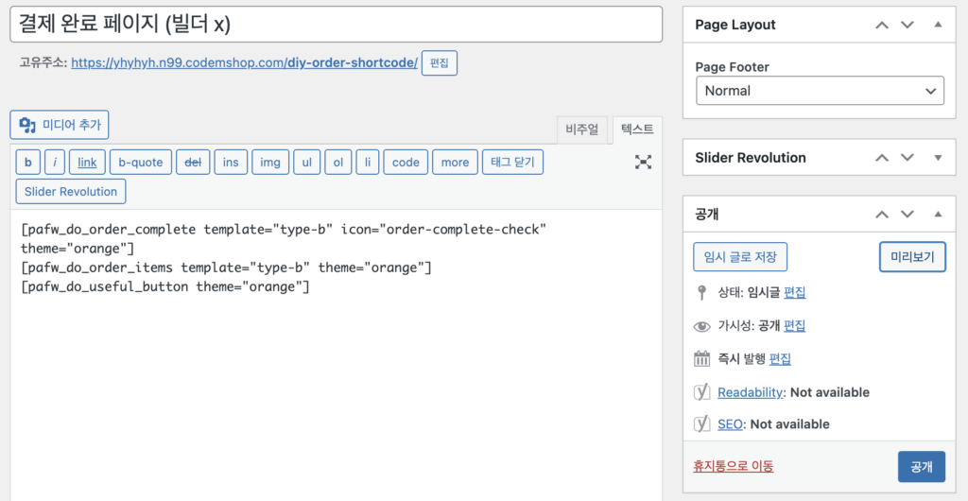The width and height of the screenshot is (968, 501).
Task: Click the 미리보기 preview button
Action: coord(911,256)
